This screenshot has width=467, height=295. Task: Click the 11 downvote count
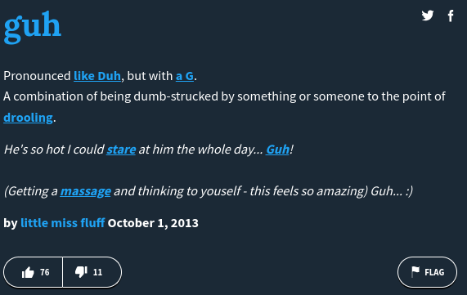(x=97, y=272)
